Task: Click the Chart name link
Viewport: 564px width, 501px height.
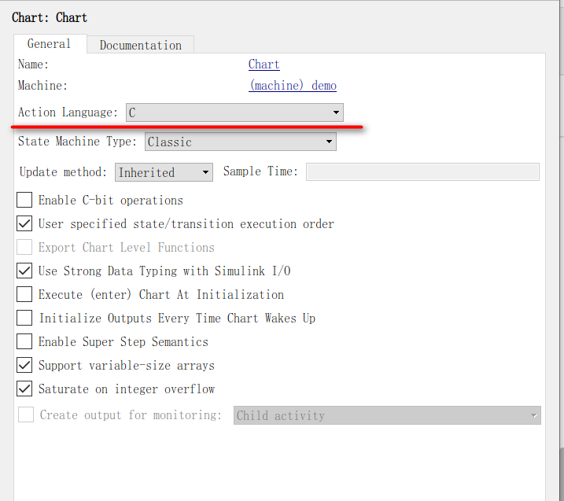Action: pyautogui.click(x=264, y=64)
